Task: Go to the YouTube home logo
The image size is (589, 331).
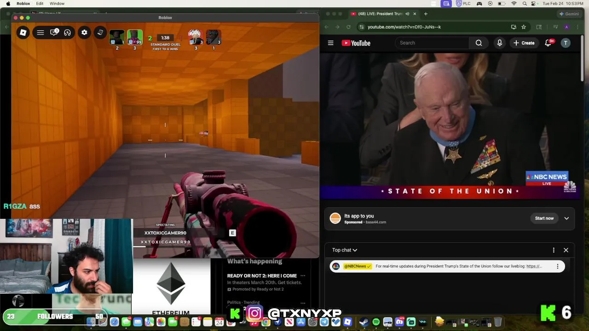Action: click(x=356, y=43)
